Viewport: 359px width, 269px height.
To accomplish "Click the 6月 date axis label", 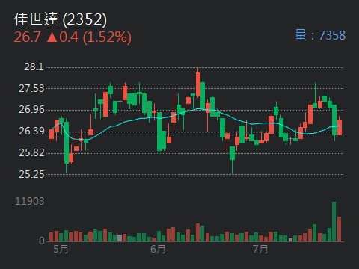I will (x=158, y=249).
